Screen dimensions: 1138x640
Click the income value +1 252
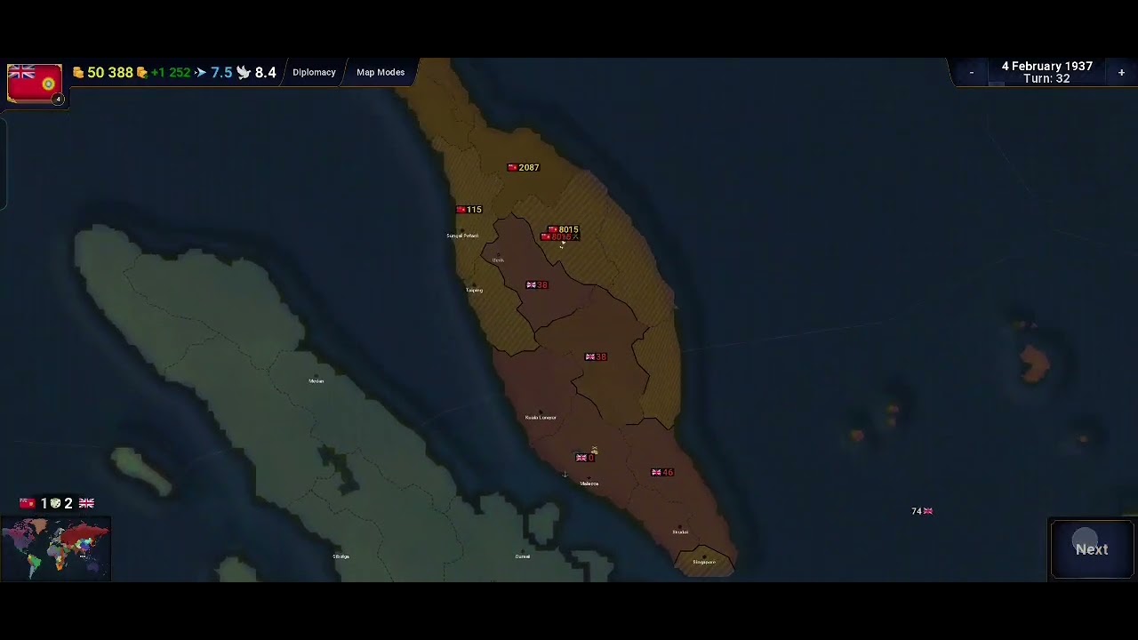171,72
